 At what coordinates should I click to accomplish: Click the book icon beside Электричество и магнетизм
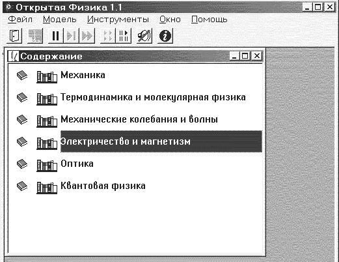(22, 142)
